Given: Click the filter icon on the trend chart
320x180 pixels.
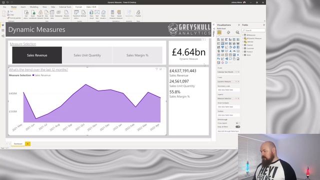Looking at the screenshot, I should [x=156, y=69].
